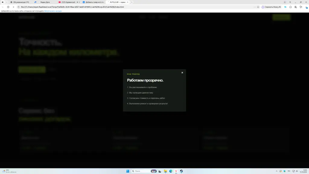This screenshot has height=174, width=309.
Task: Click step «Мы проводим диагностику»
Action: [141, 93]
